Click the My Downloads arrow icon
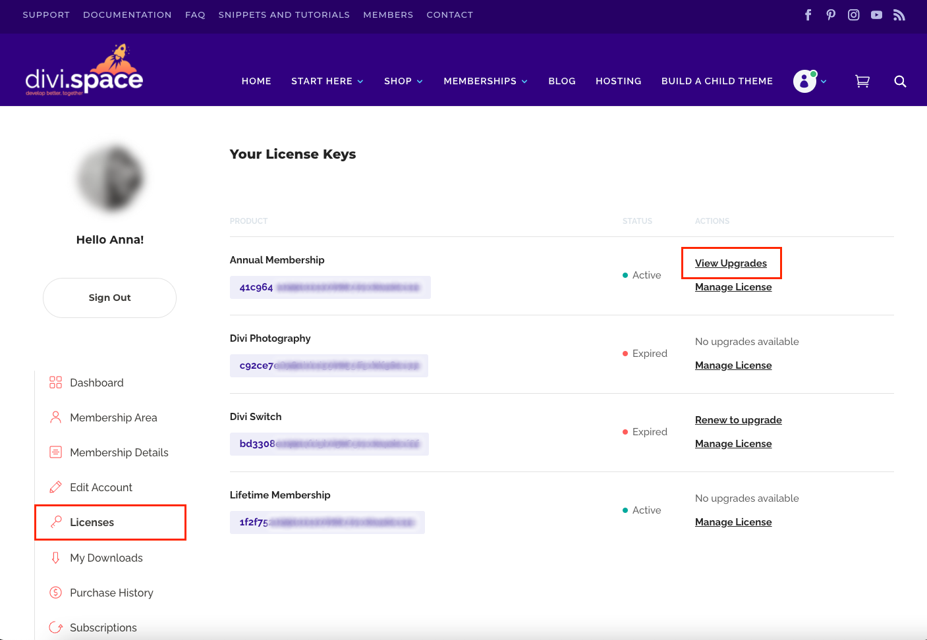Viewport: 927px width, 640px height. (x=55, y=558)
